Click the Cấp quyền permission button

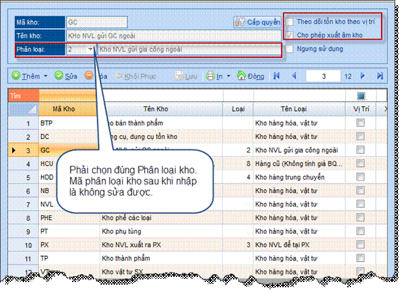point(257,22)
